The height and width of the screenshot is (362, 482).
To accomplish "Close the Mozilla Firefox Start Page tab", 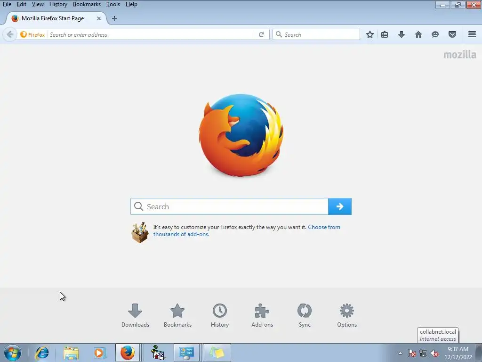I will [x=99, y=18].
